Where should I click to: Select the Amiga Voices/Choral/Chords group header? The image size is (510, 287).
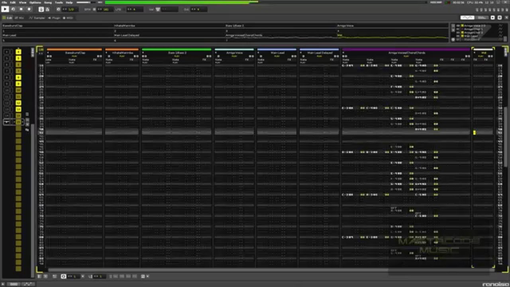coord(406,53)
